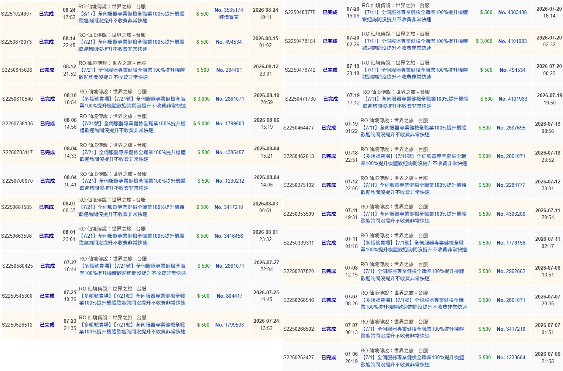This screenshot has height=371, width=563.
Task: Select order number S2250703117
Action: tap(17, 153)
